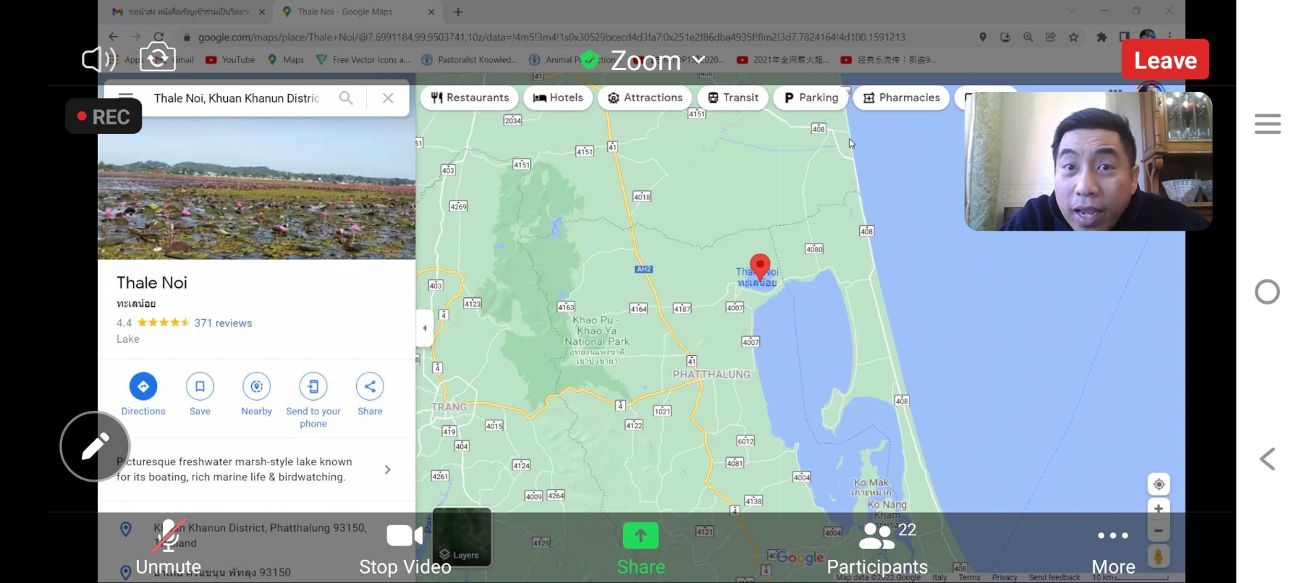The height and width of the screenshot is (583, 1299).
Task: Click the Directions icon for Thale Noi
Action: point(143,386)
